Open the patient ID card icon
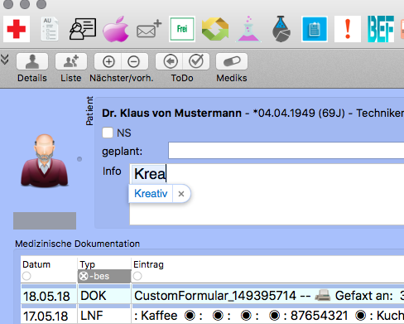The height and width of the screenshot is (324, 404). coord(83,29)
